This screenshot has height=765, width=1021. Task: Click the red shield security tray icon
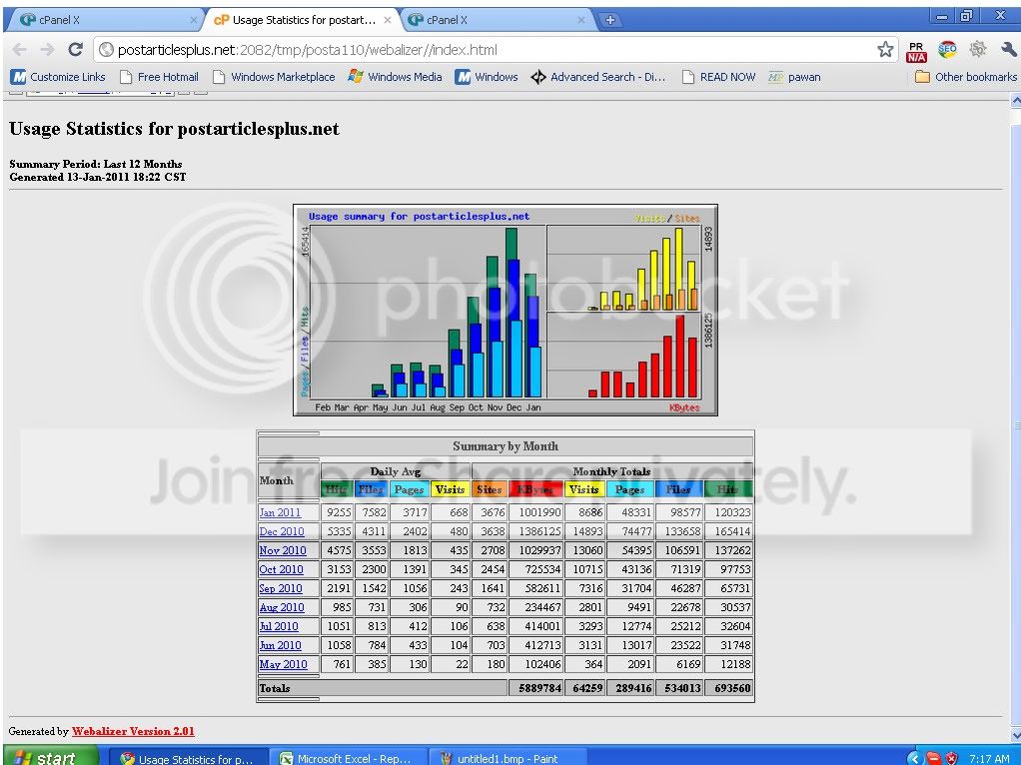pos(951,758)
